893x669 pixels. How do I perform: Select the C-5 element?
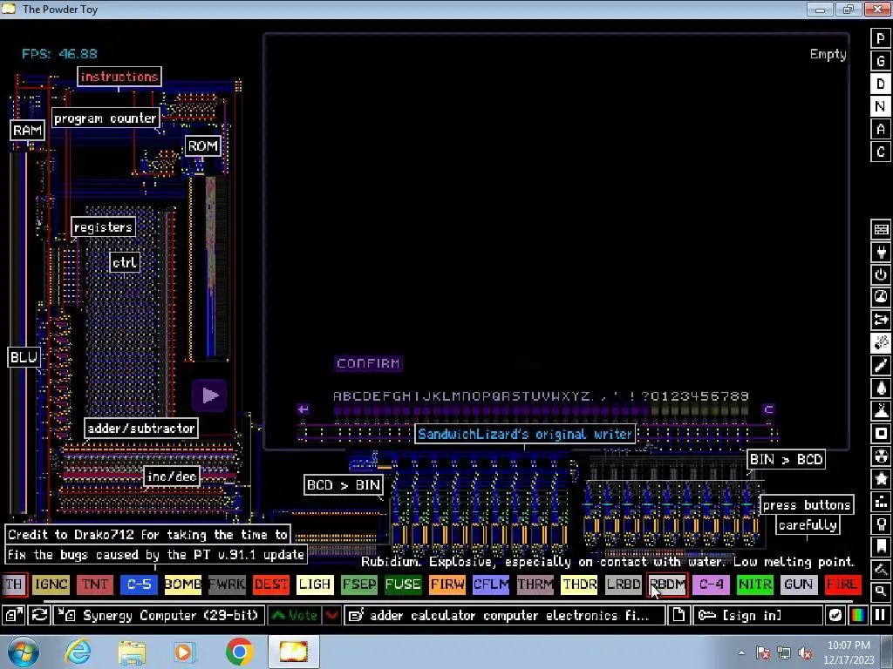[139, 585]
